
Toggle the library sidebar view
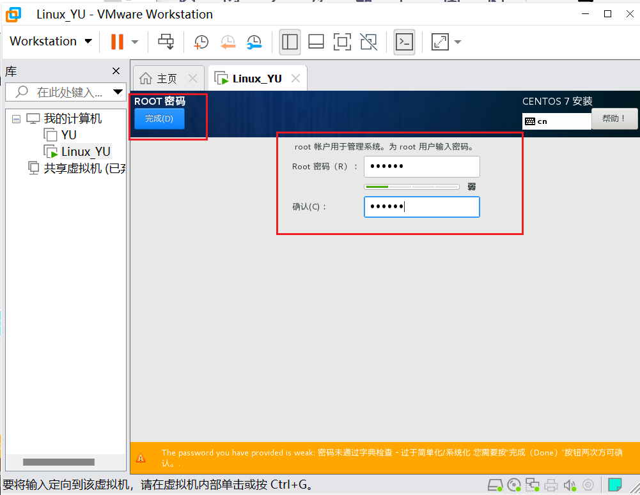tap(290, 42)
